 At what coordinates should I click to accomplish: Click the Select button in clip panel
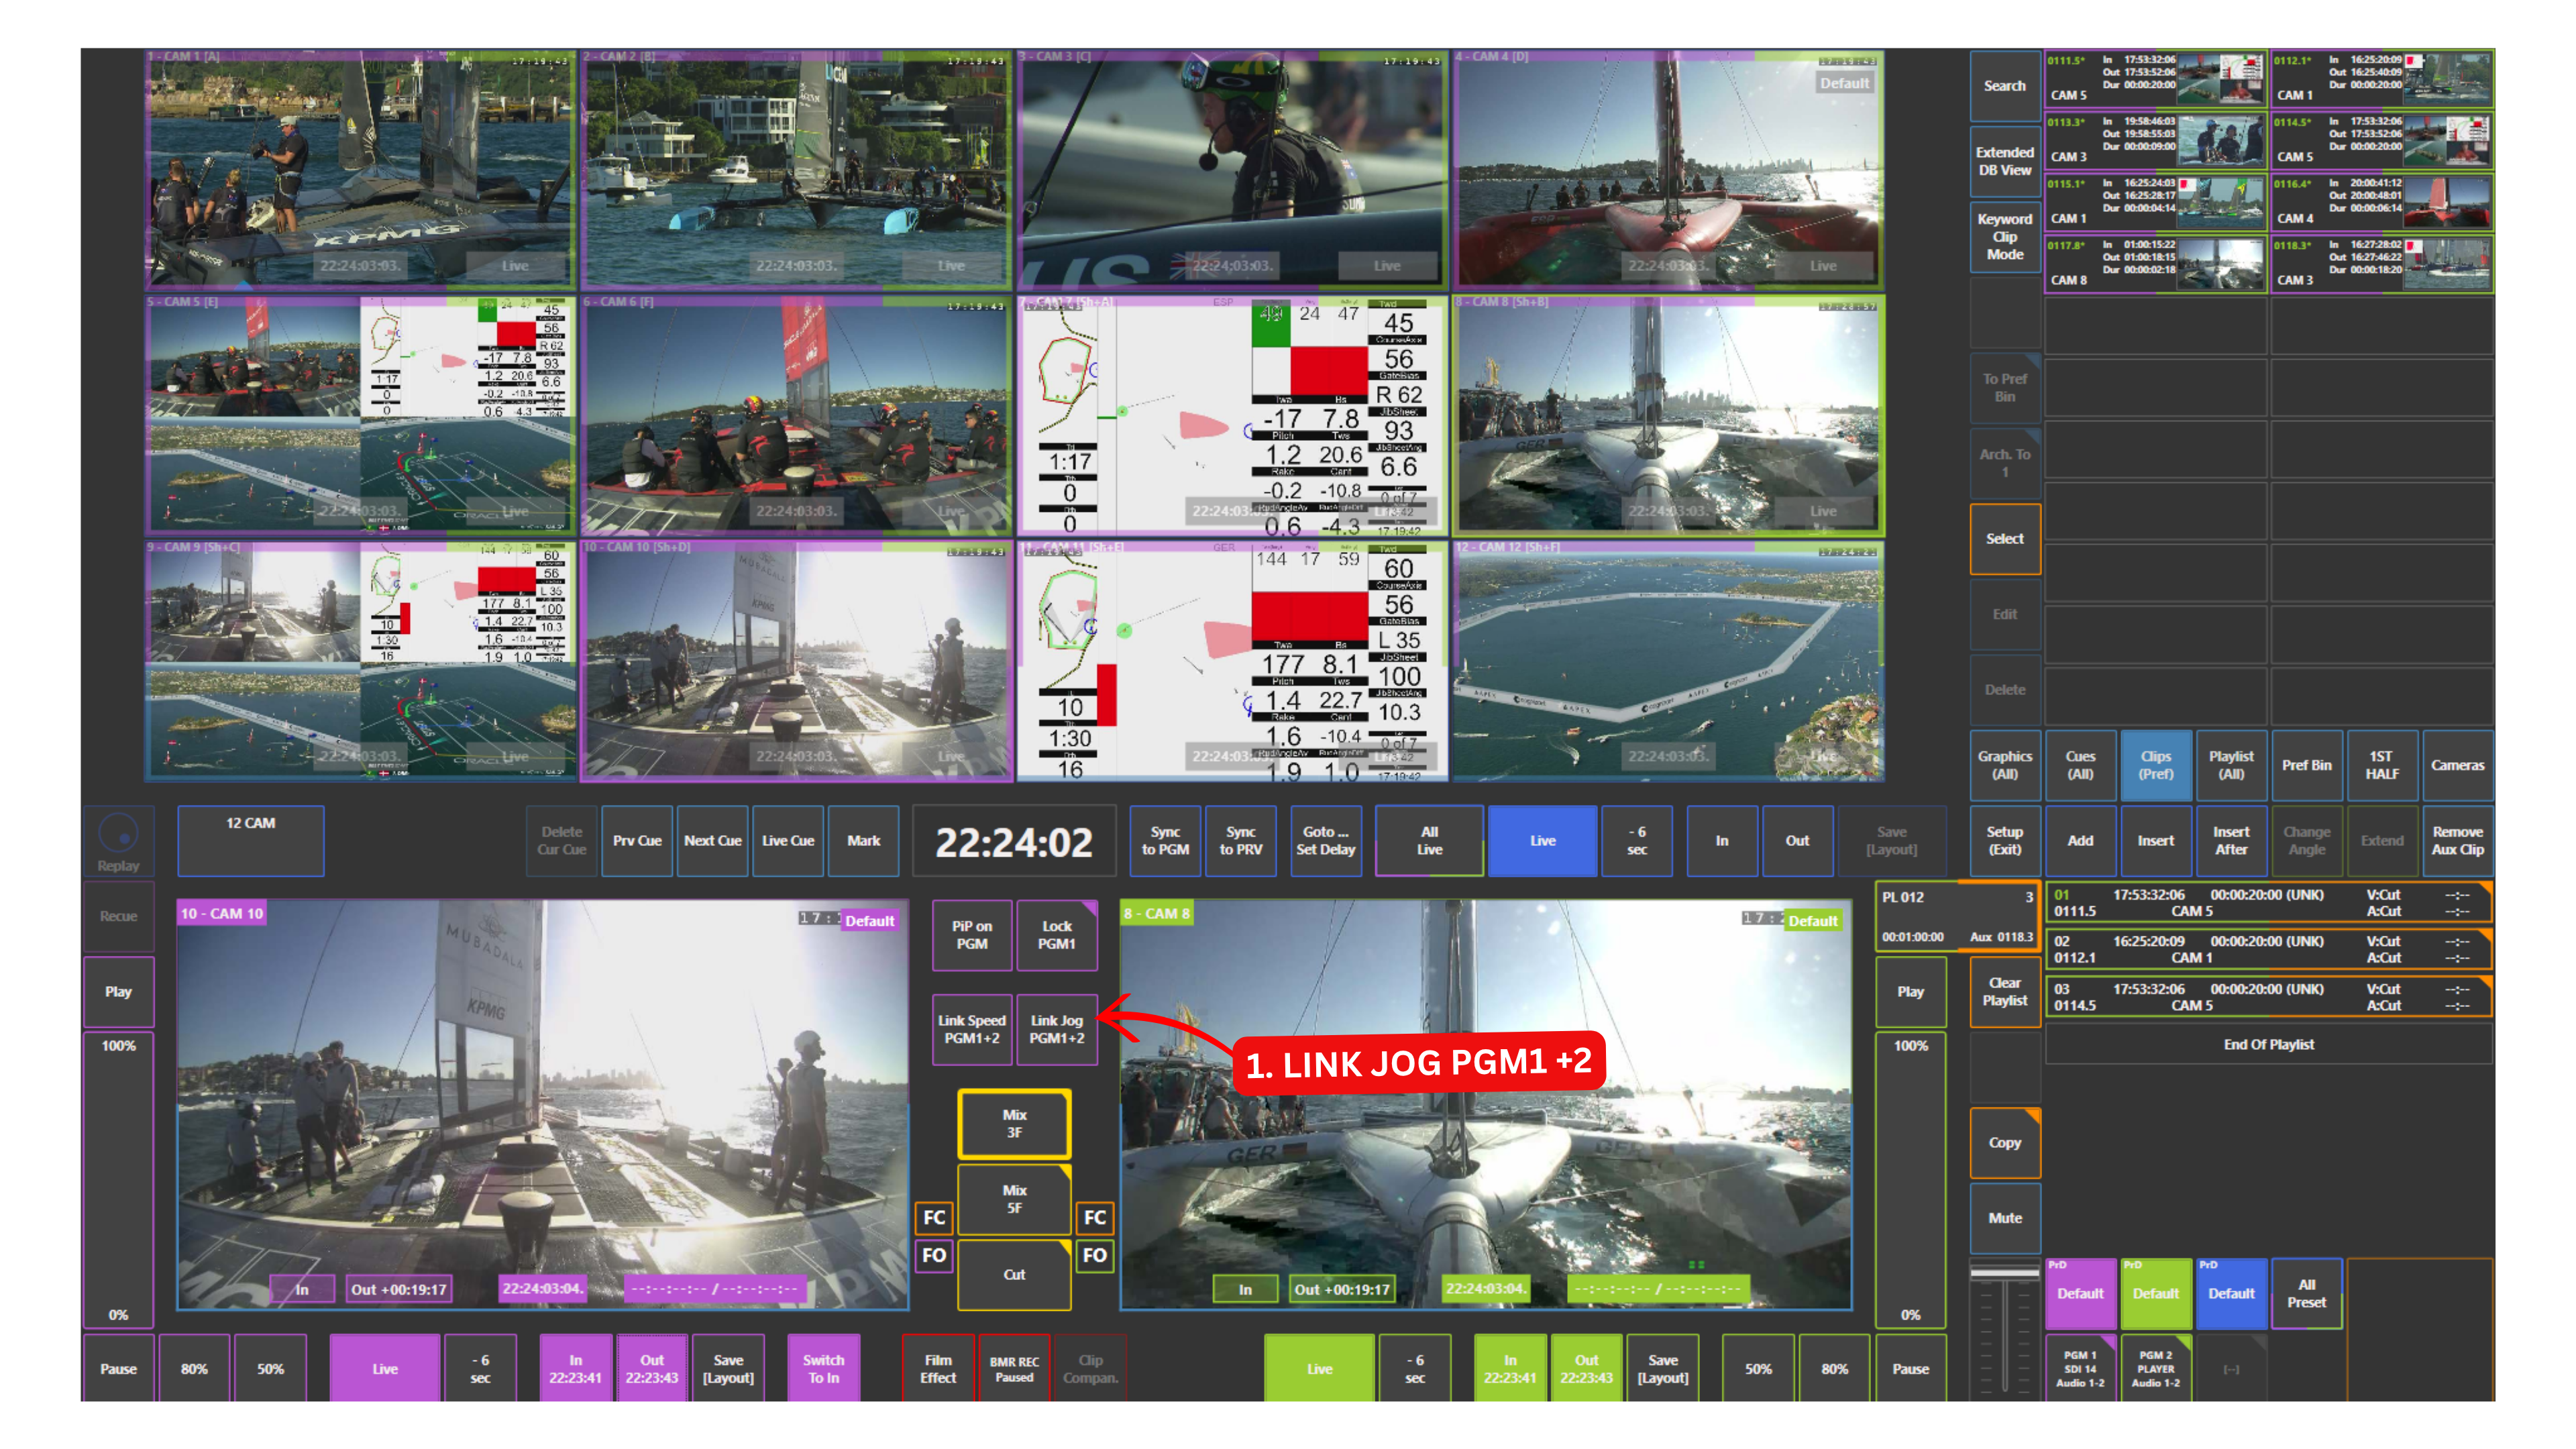(x=2004, y=538)
